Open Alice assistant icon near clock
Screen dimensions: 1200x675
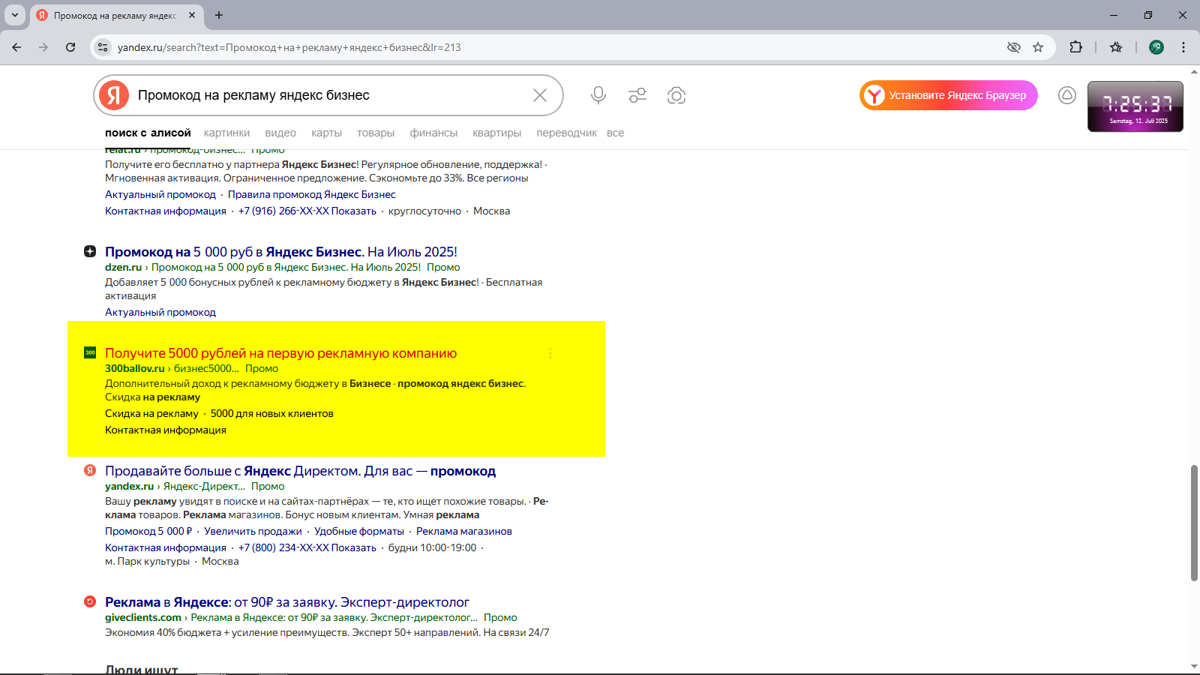1067,95
